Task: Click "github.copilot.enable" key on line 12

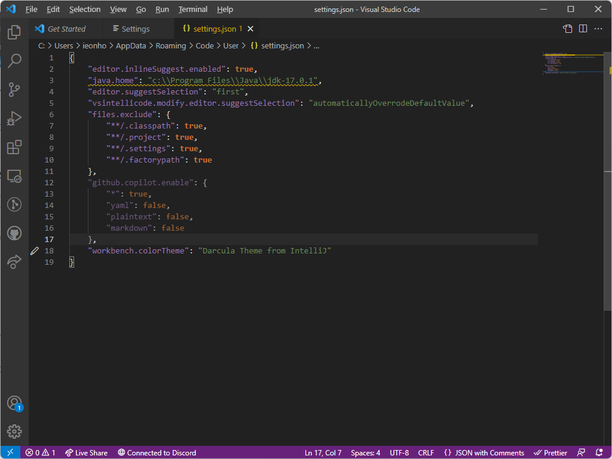Action: (x=141, y=183)
